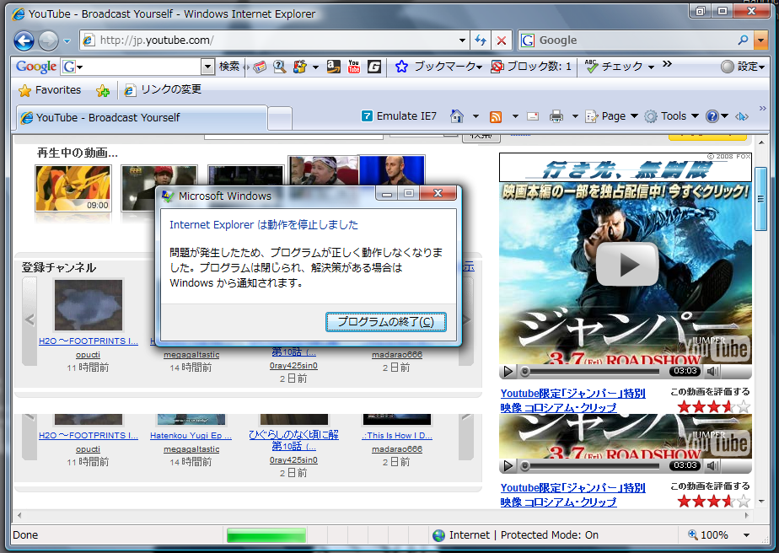The width and height of the screenshot is (779, 553).
Task: Click the horizontal scrollbar right arrow
Action: coord(747,515)
